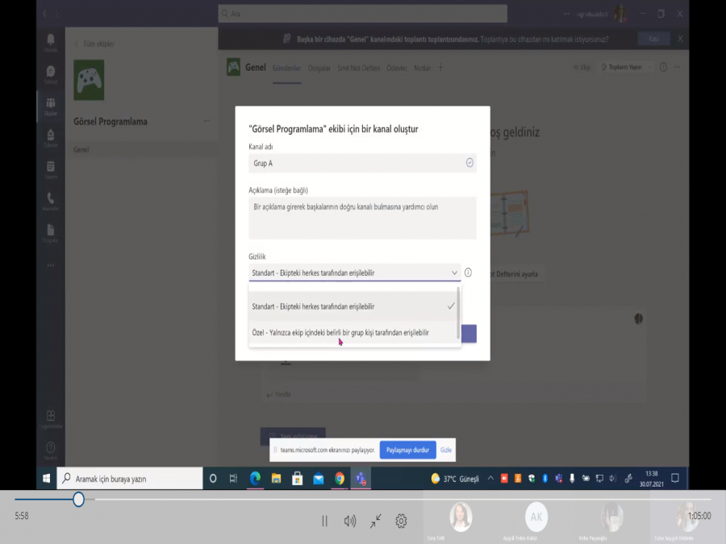Open the Ödevler tab in channel header

(x=396, y=68)
